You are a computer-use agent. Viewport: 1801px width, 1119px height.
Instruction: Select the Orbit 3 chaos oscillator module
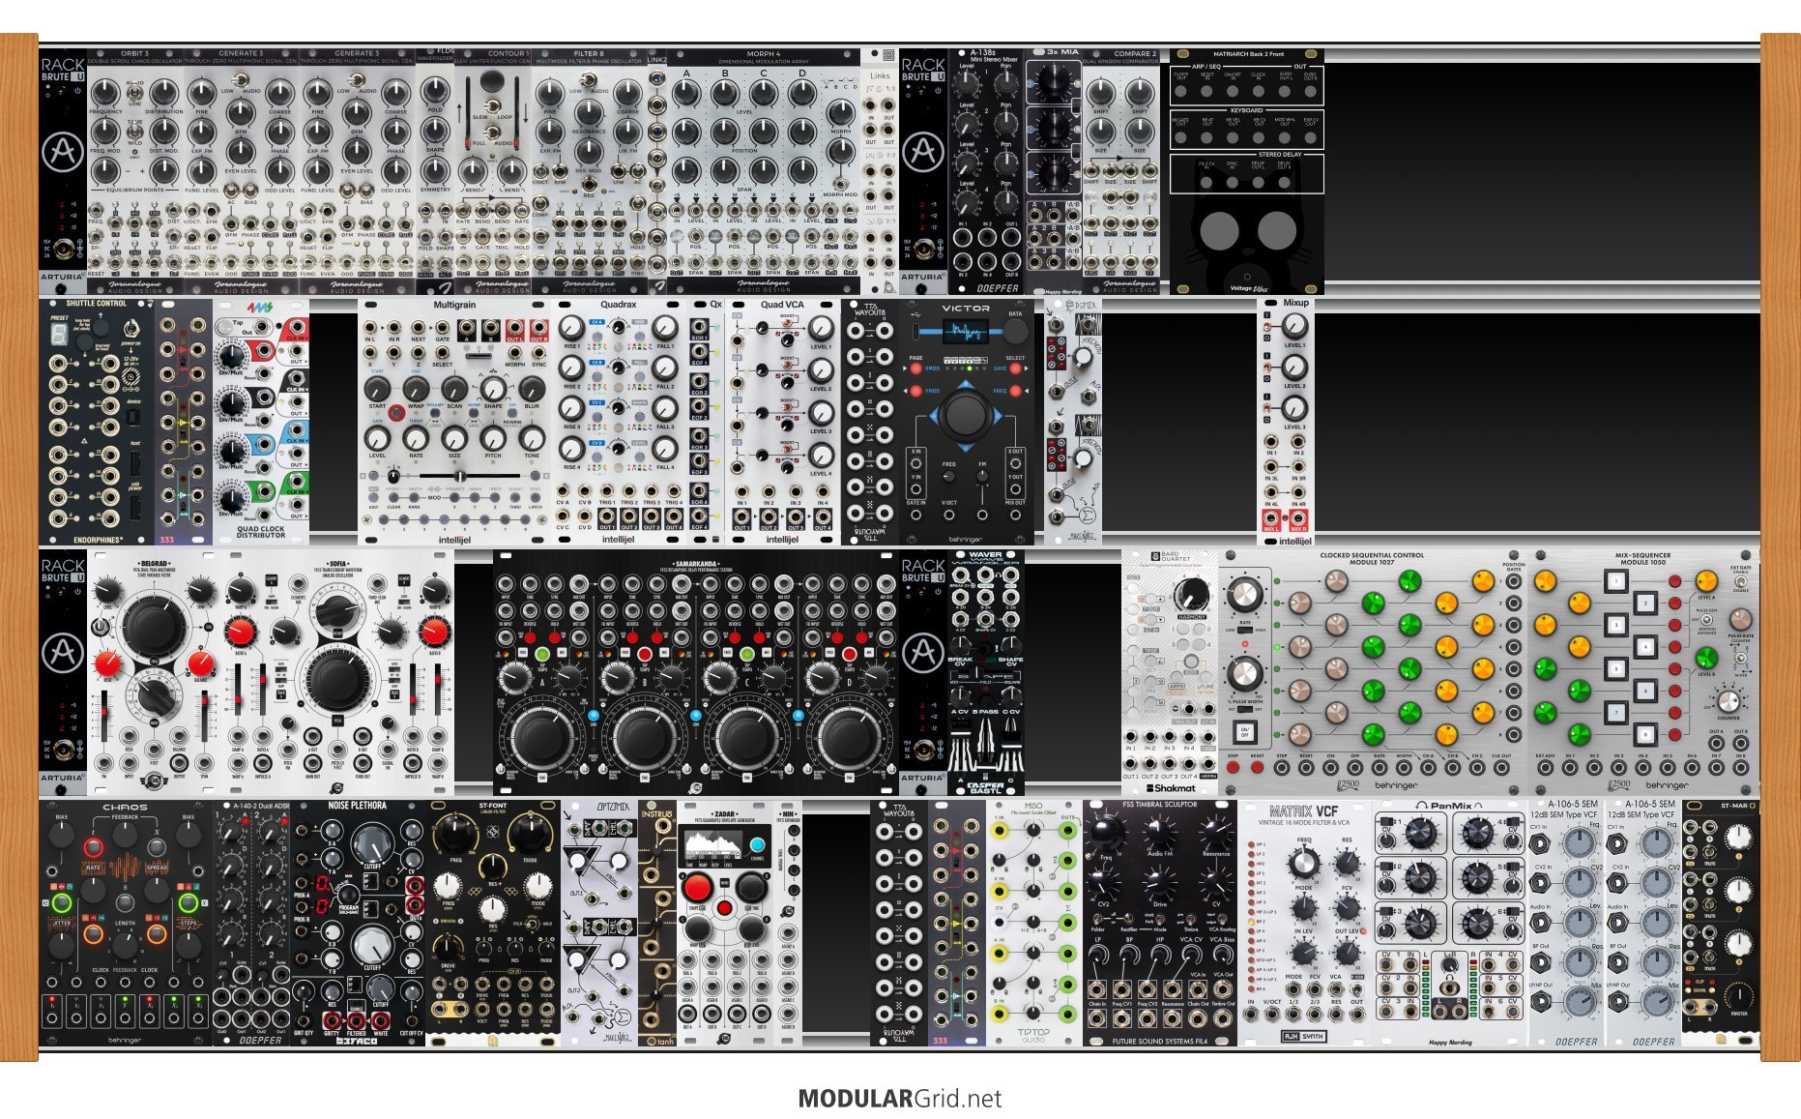135,171
